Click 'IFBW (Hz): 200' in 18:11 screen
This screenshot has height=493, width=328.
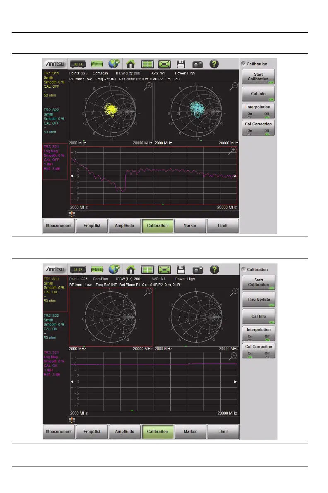tap(128, 73)
